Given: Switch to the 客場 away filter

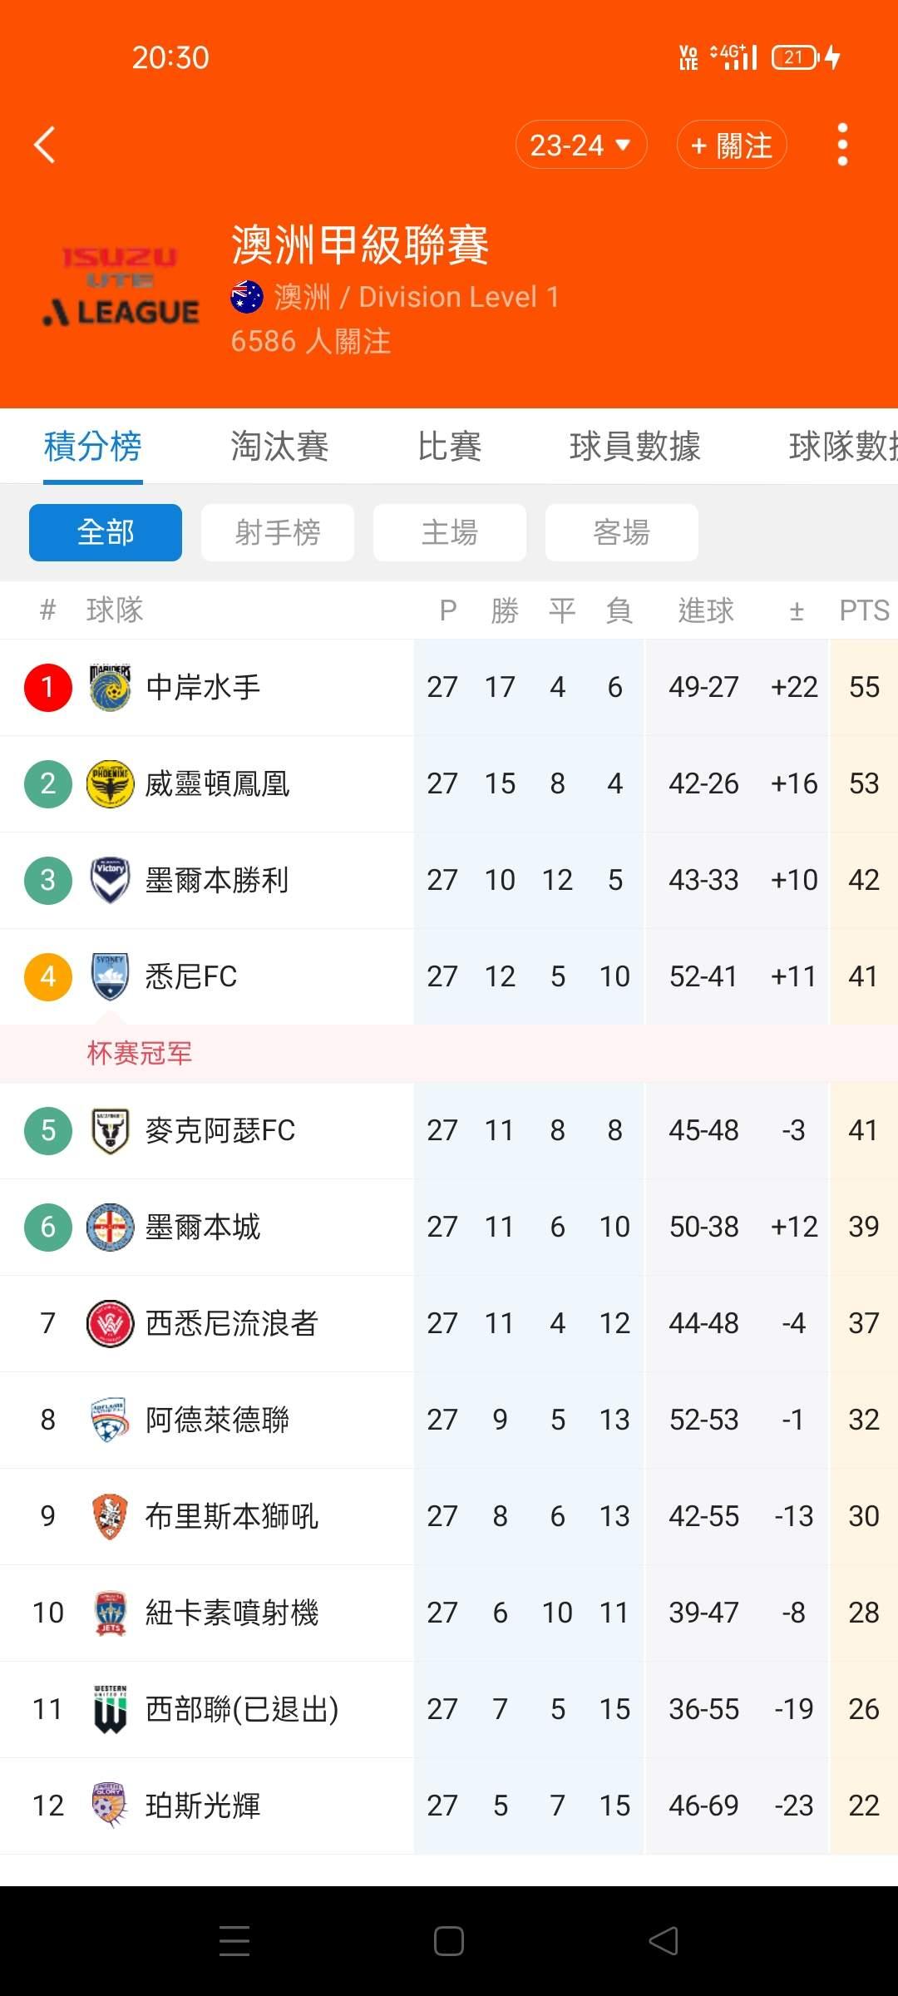Looking at the screenshot, I should (x=622, y=532).
